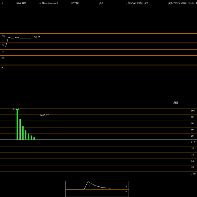This screenshot has width=197, height=197.
Task: Click the RSI axis label '70'
Action: coord(3,45)
